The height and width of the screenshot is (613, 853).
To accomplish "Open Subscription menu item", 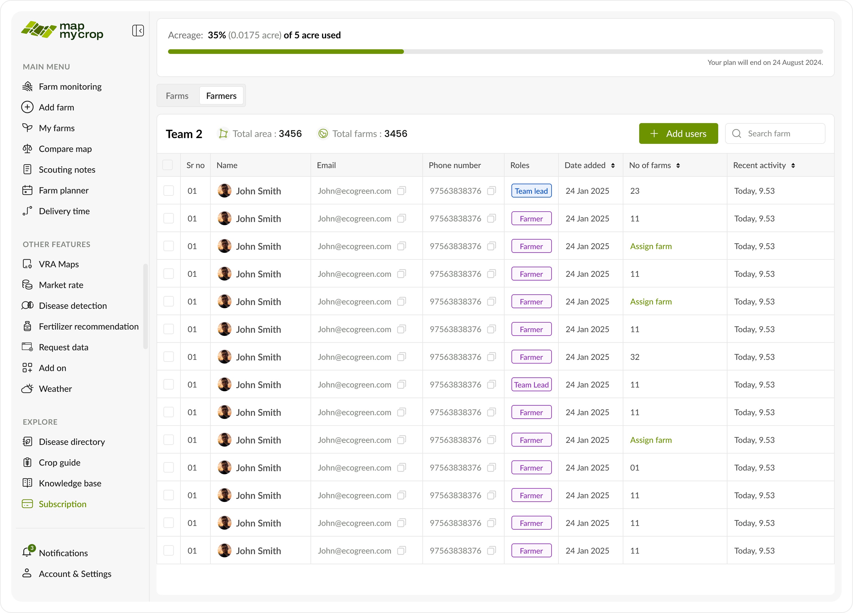I will [x=62, y=504].
